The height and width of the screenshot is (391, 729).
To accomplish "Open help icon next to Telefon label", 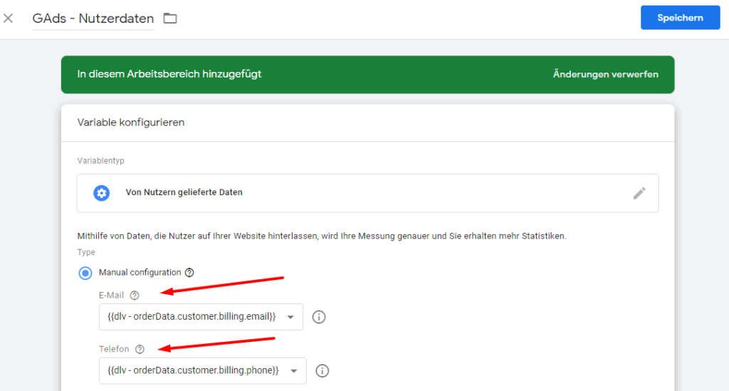I will [x=140, y=349].
